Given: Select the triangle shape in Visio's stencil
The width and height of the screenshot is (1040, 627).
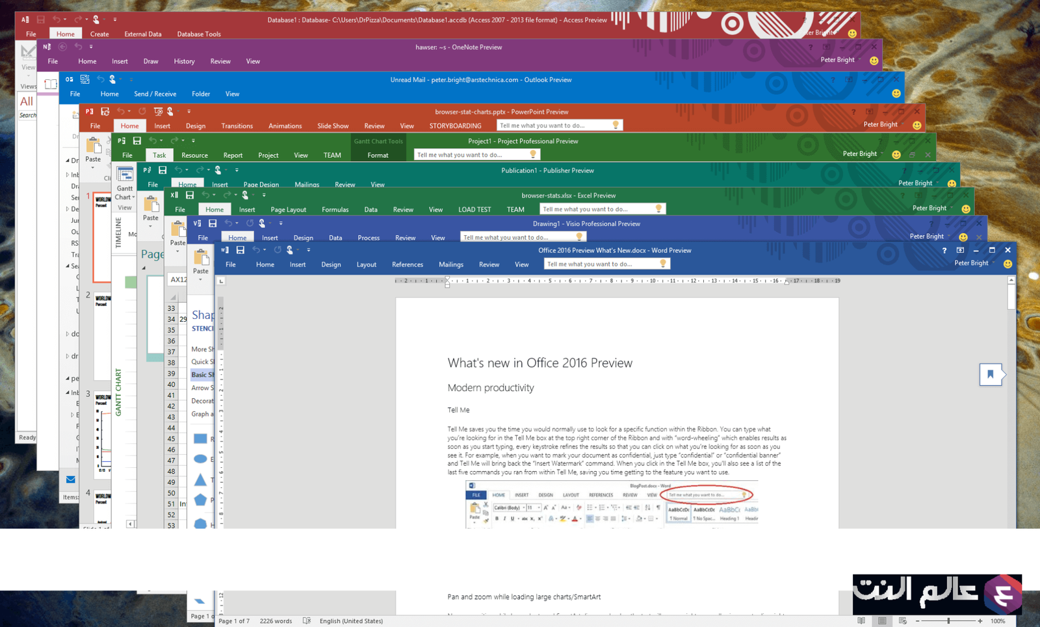Looking at the screenshot, I should pos(200,480).
